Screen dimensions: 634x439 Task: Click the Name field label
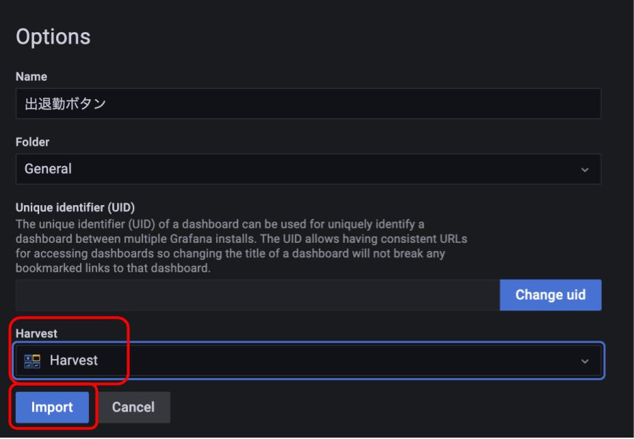(x=31, y=77)
